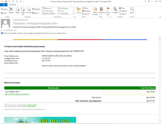Open the Zoom dialog
The image size is (162, 124).
(x=132, y=10)
